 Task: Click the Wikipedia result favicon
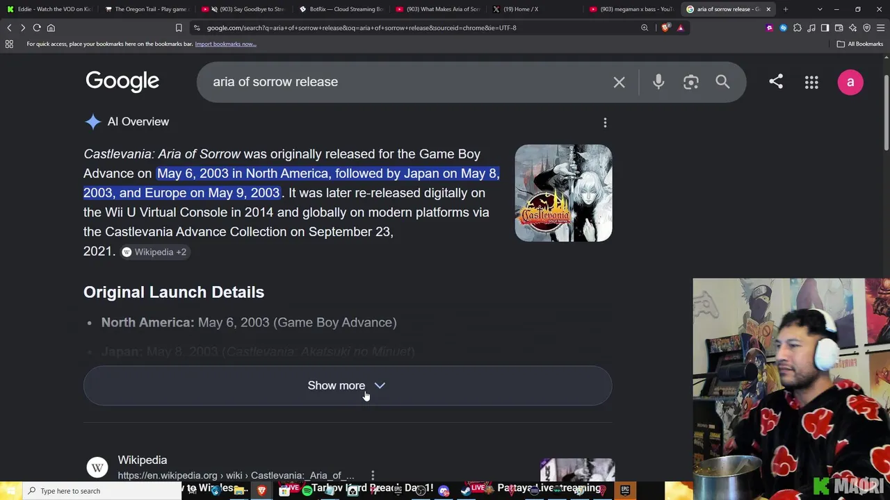coord(97,467)
